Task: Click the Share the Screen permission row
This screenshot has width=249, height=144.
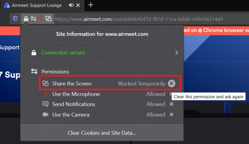Action: (110, 83)
